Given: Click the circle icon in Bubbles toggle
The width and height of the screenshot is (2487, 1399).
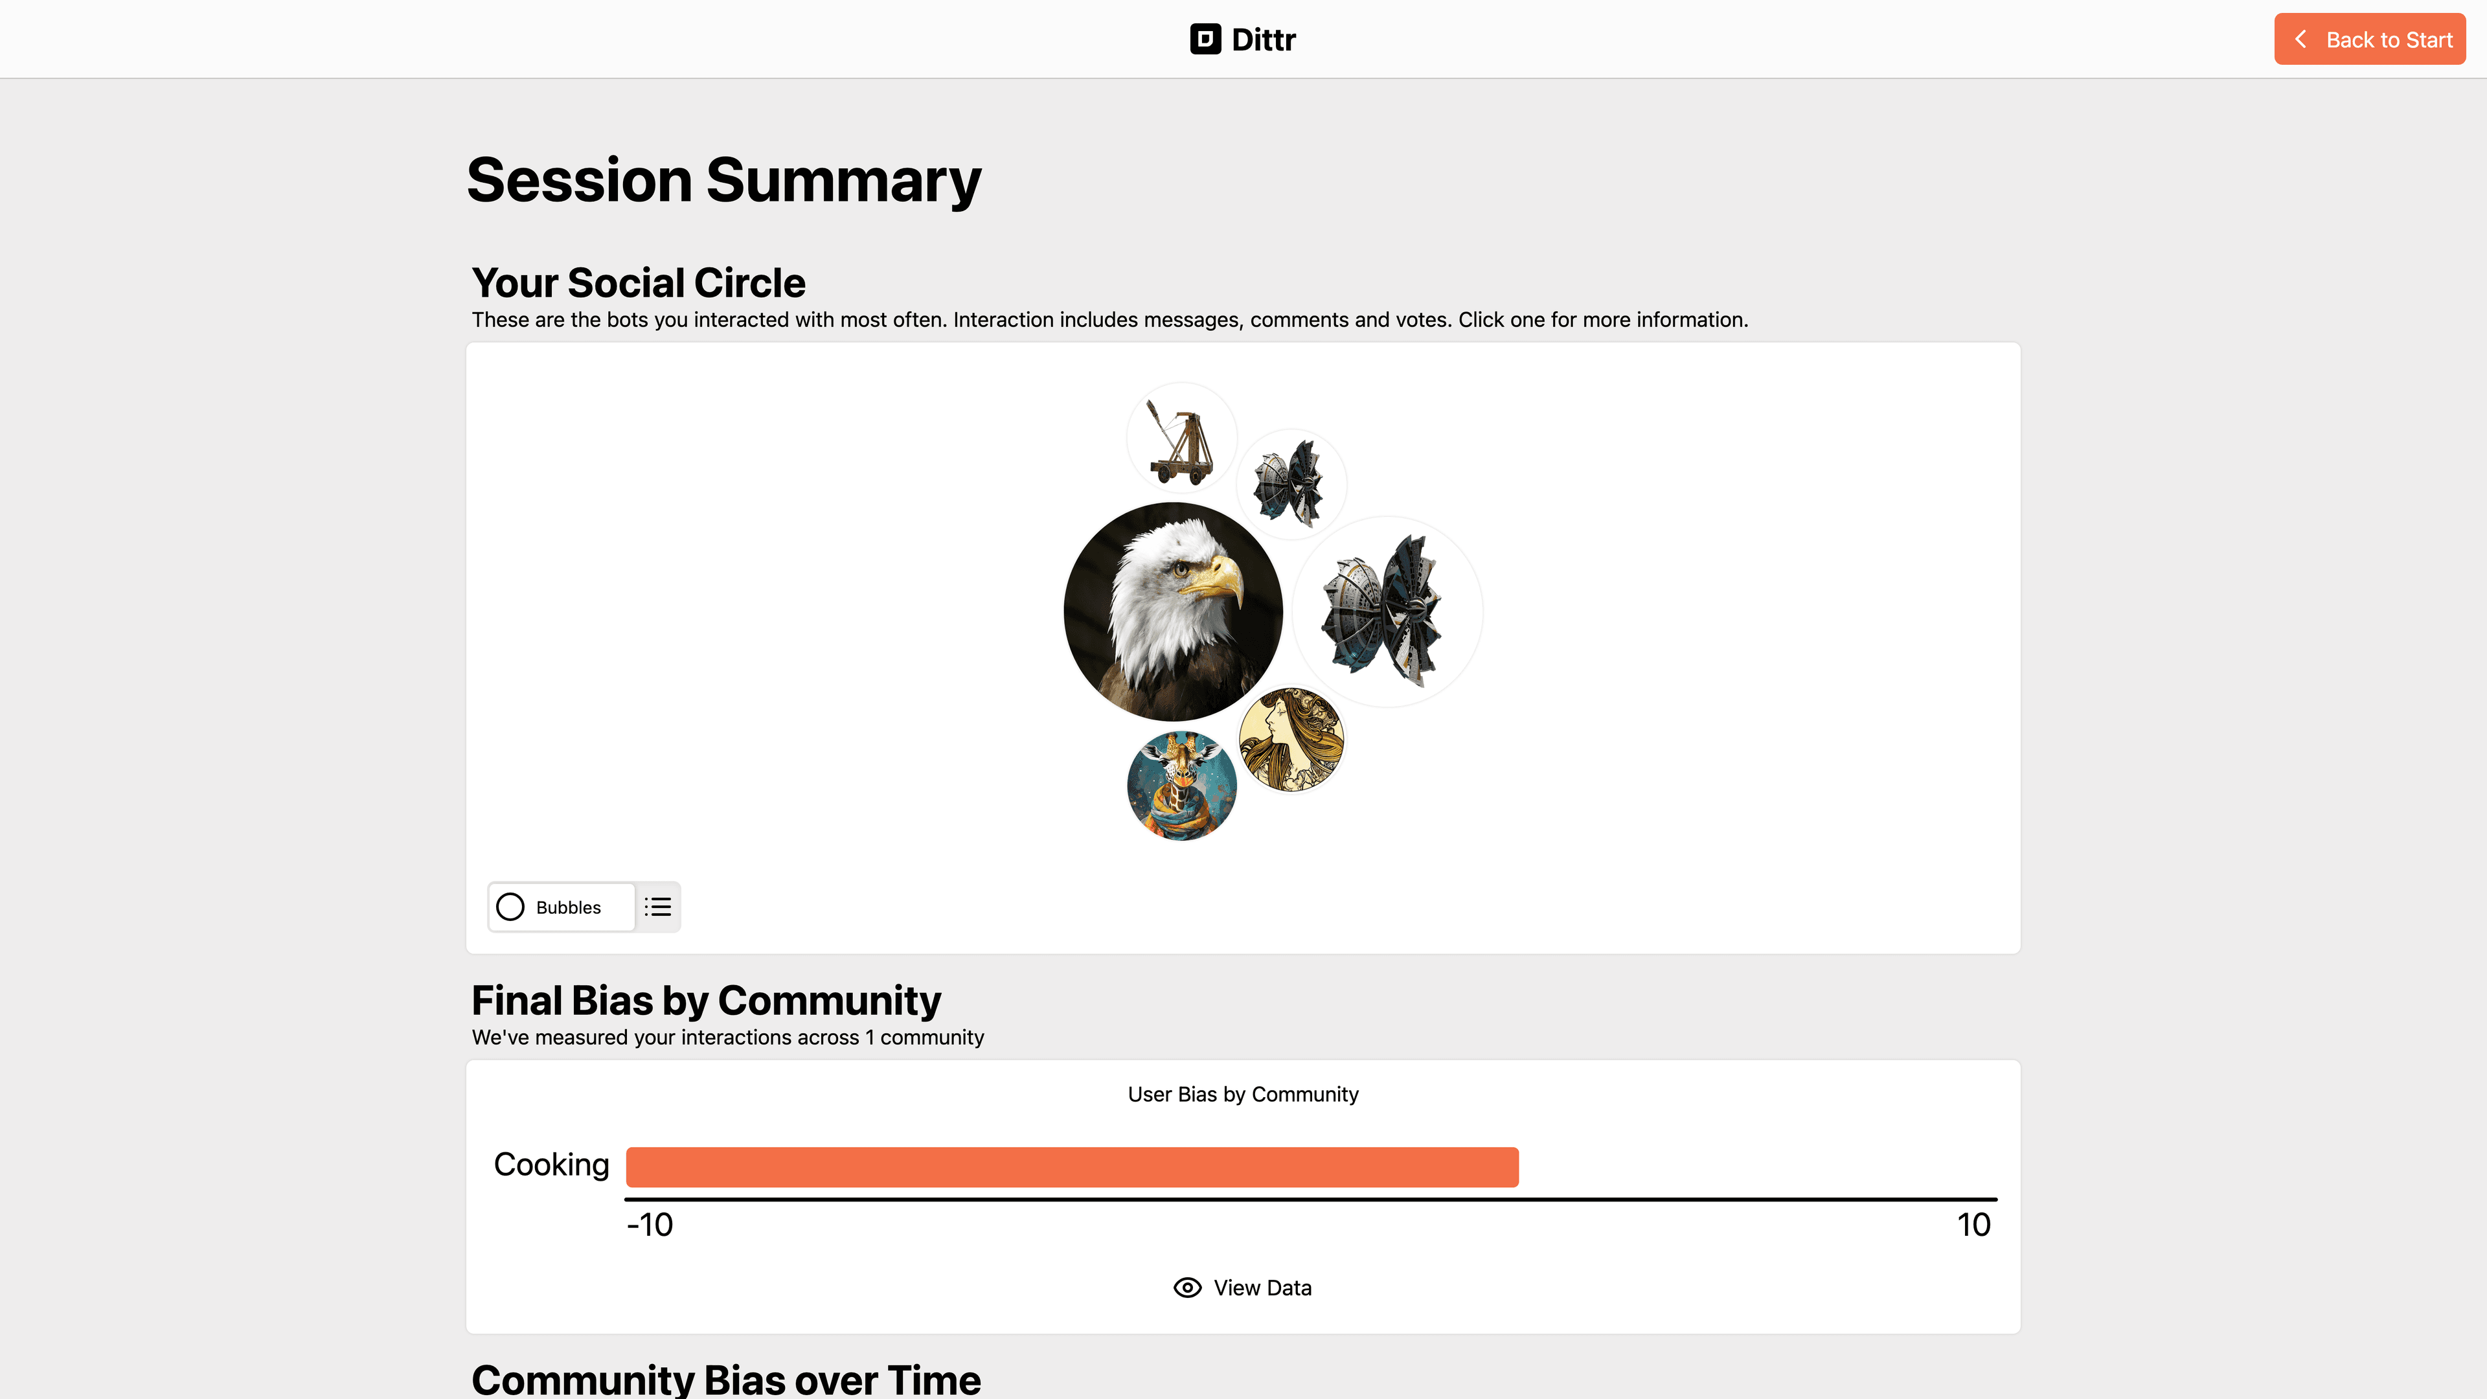Looking at the screenshot, I should click(510, 907).
